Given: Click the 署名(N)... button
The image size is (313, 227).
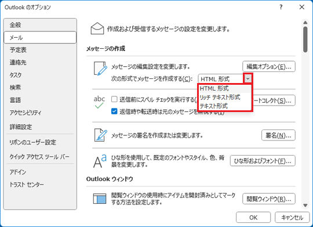Looking at the screenshot, I should (278, 135).
